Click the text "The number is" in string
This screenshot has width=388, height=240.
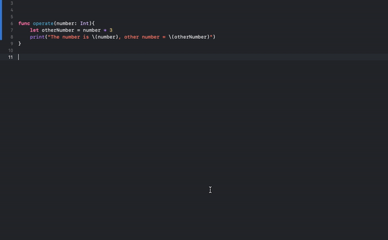click(70, 37)
